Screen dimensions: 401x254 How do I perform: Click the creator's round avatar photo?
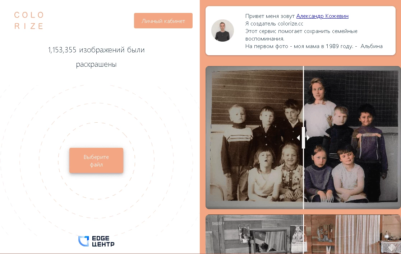[222, 30]
